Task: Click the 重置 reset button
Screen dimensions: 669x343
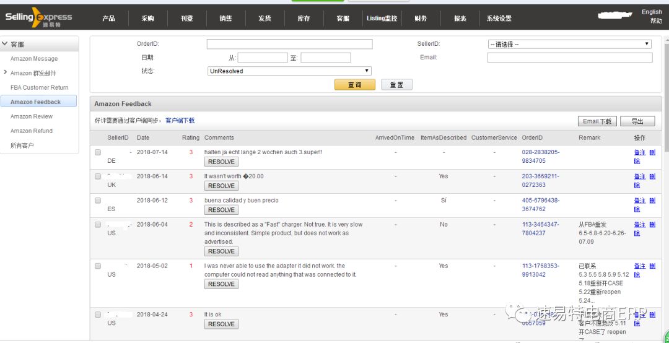Action: coord(396,85)
